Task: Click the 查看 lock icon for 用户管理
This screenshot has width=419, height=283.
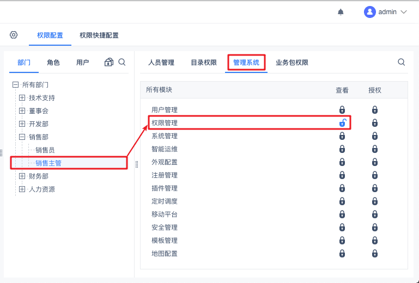Action: 342,110
